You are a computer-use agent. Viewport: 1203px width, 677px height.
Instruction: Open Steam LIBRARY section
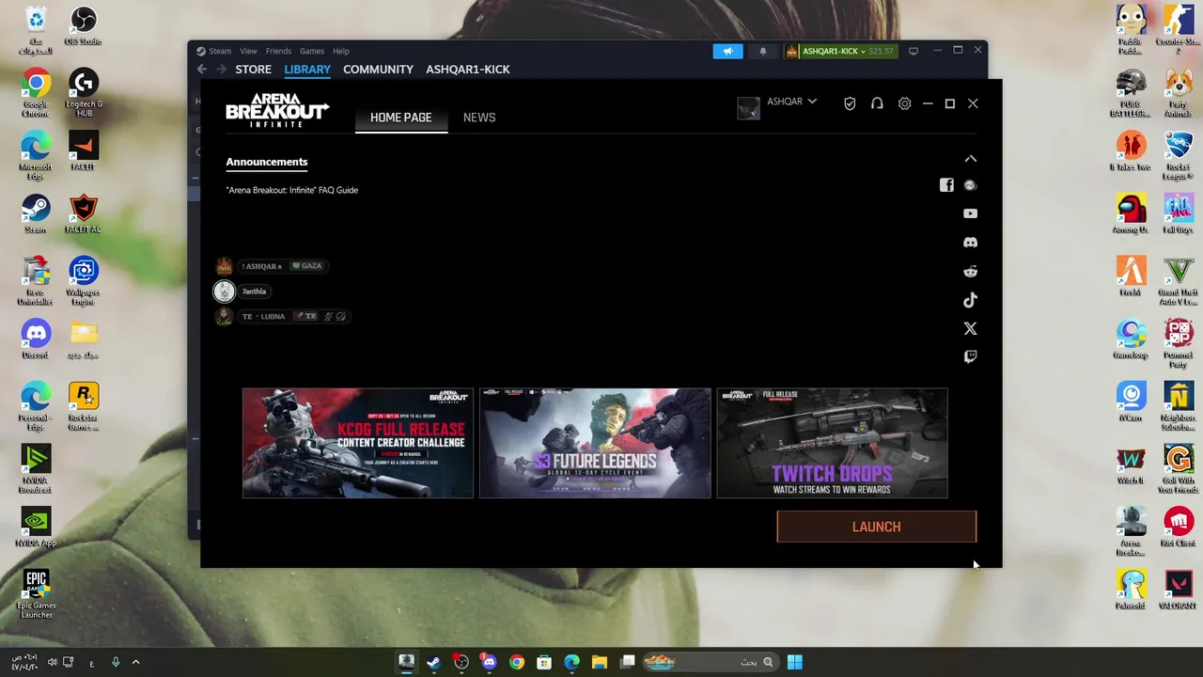point(307,70)
